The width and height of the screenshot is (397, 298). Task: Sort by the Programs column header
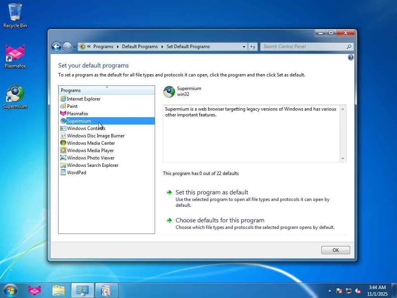[x=107, y=90]
